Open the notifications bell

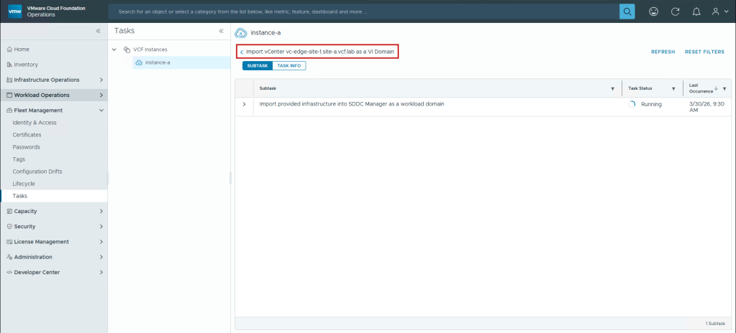(x=696, y=11)
